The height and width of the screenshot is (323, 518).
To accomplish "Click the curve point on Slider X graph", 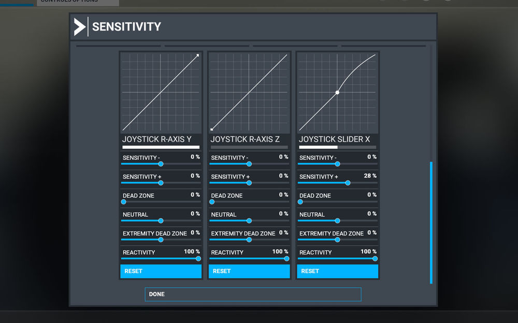I will coord(337,93).
